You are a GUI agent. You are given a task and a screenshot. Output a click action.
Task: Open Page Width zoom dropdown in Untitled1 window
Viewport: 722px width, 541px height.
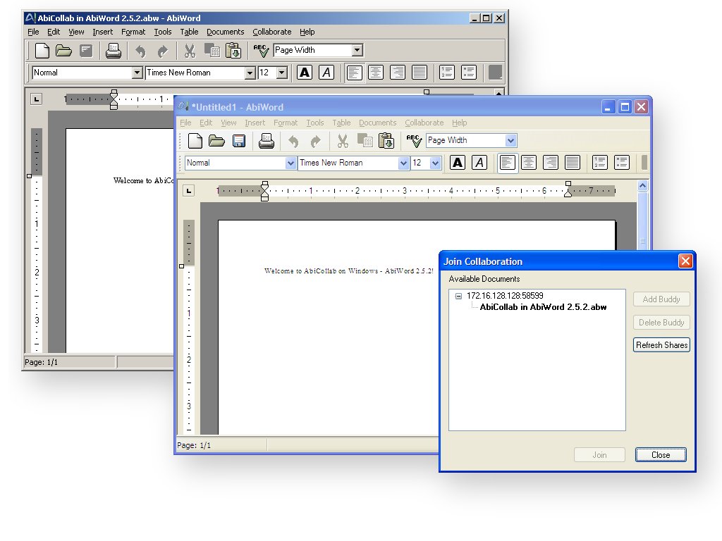pyautogui.click(x=510, y=140)
